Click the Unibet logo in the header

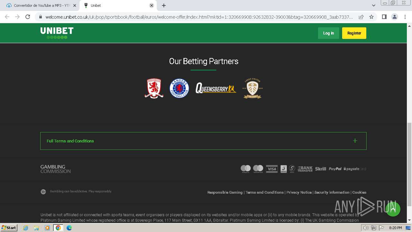(x=57, y=33)
